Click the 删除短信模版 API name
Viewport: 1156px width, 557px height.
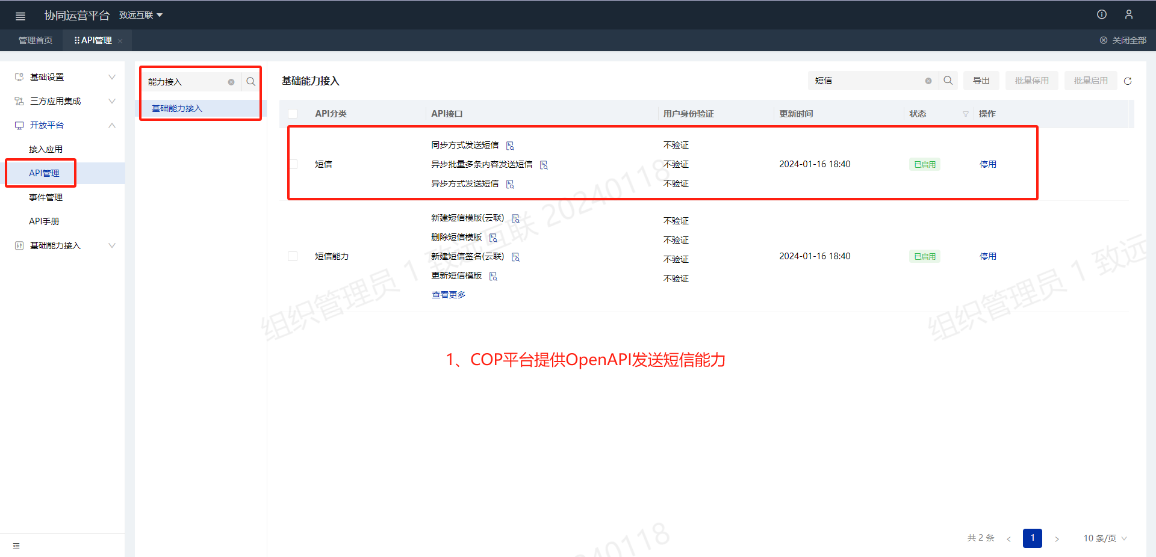(456, 237)
